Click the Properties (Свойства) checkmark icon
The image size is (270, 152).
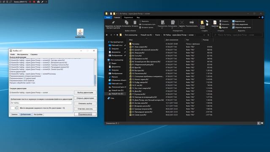[x=215, y=22]
